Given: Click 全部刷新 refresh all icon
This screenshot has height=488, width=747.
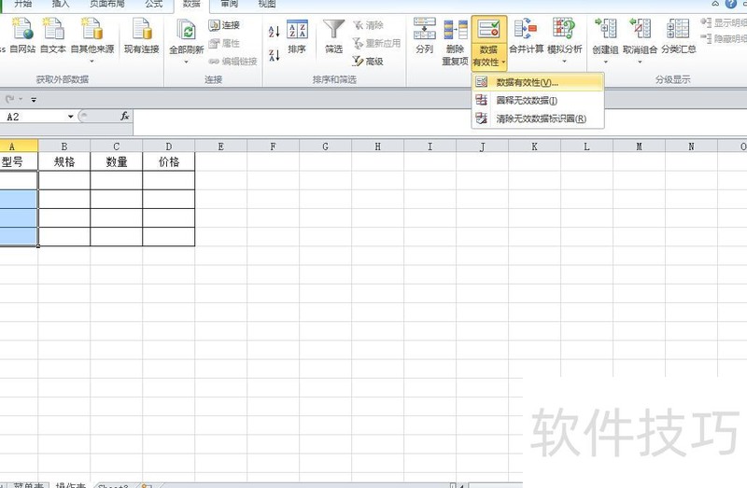Looking at the screenshot, I should (186, 40).
